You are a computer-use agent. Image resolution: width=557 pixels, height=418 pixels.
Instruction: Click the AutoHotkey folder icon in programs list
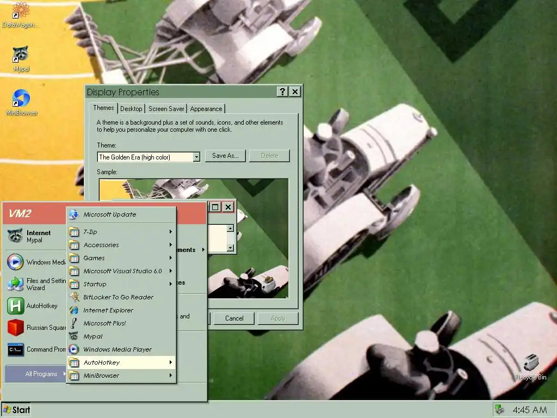pos(74,362)
